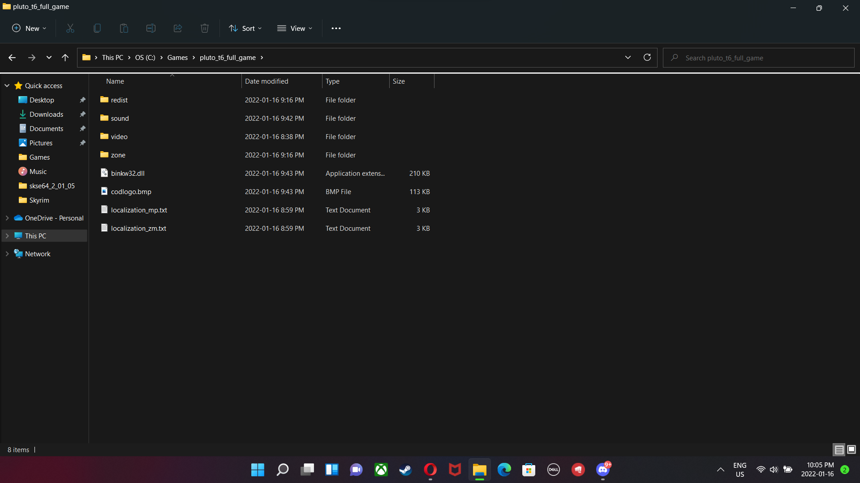Go up one folder level arrow
The width and height of the screenshot is (860, 483).
pyautogui.click(x=65, y=57)
